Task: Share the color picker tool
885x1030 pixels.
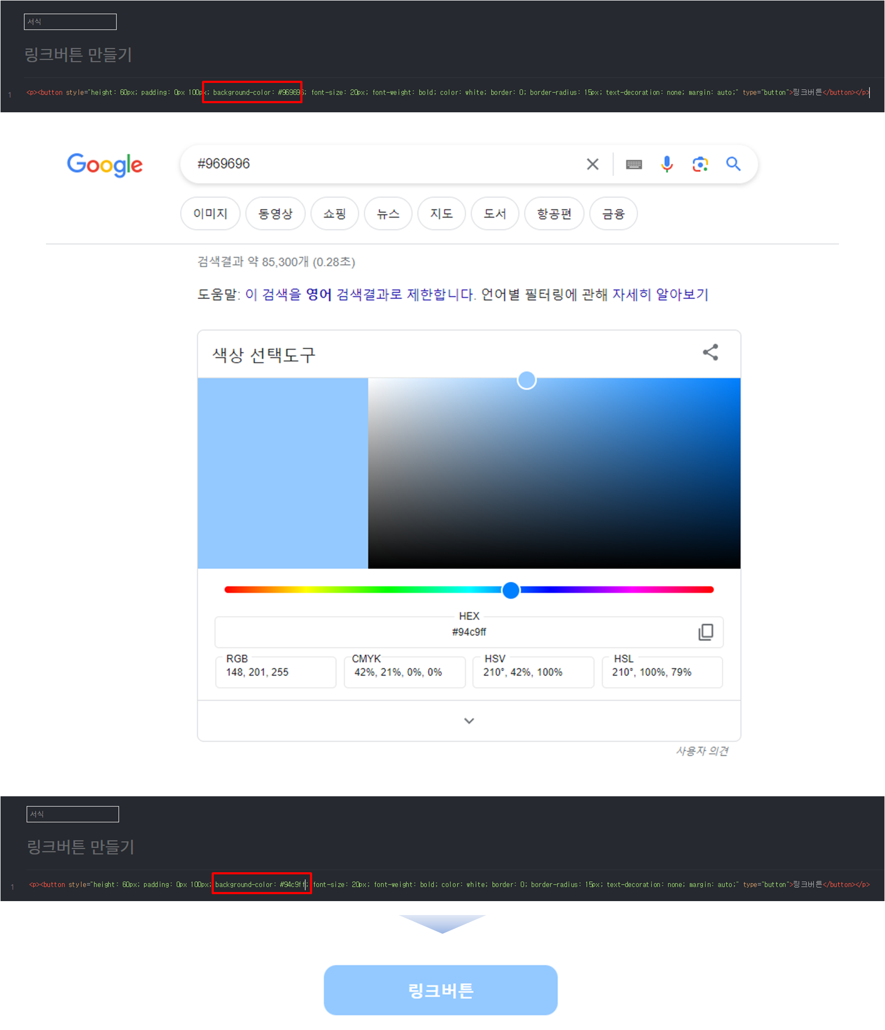Action: click(x=710, y=352)
